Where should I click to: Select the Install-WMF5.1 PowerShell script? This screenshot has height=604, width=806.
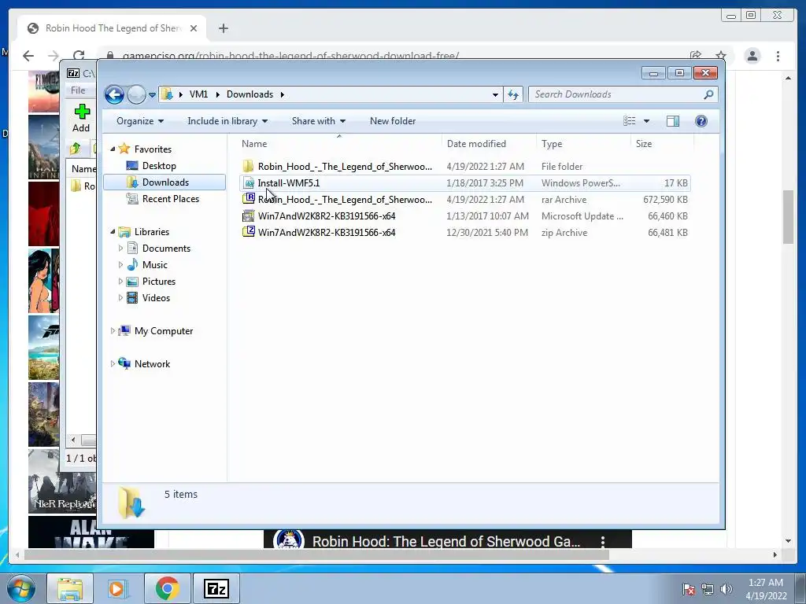(464, 182)
